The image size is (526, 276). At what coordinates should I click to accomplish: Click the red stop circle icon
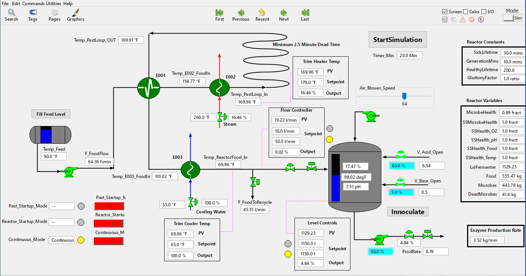(x=472, y=20)
